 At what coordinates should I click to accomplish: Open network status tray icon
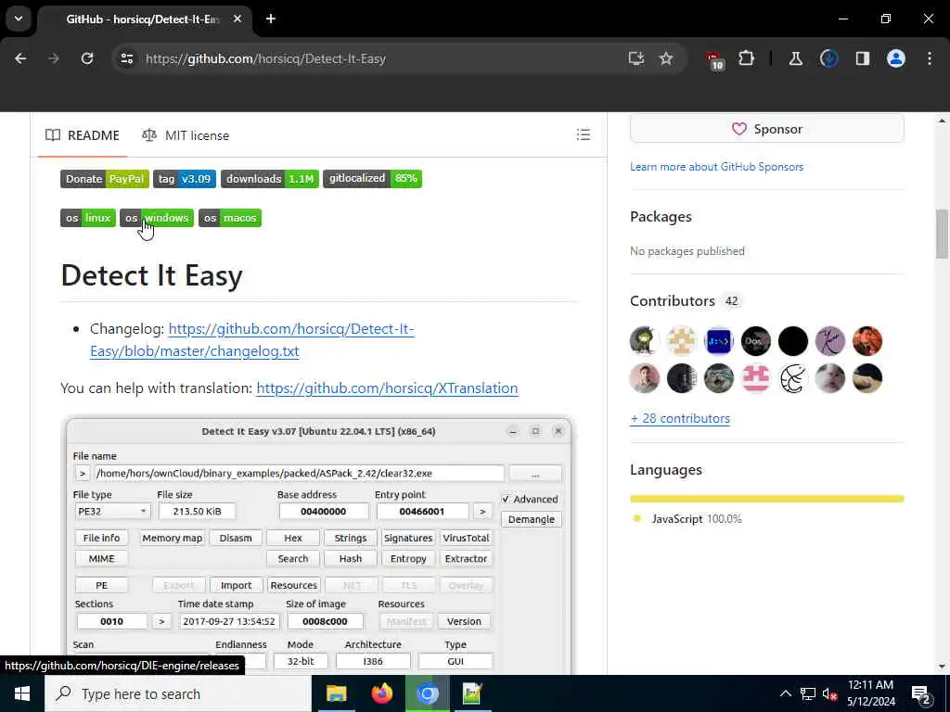pyautogui.click(x=808, y=693)
